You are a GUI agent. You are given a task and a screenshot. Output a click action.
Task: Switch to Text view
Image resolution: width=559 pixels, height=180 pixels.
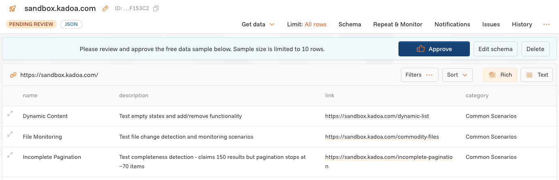pos(537,75)
